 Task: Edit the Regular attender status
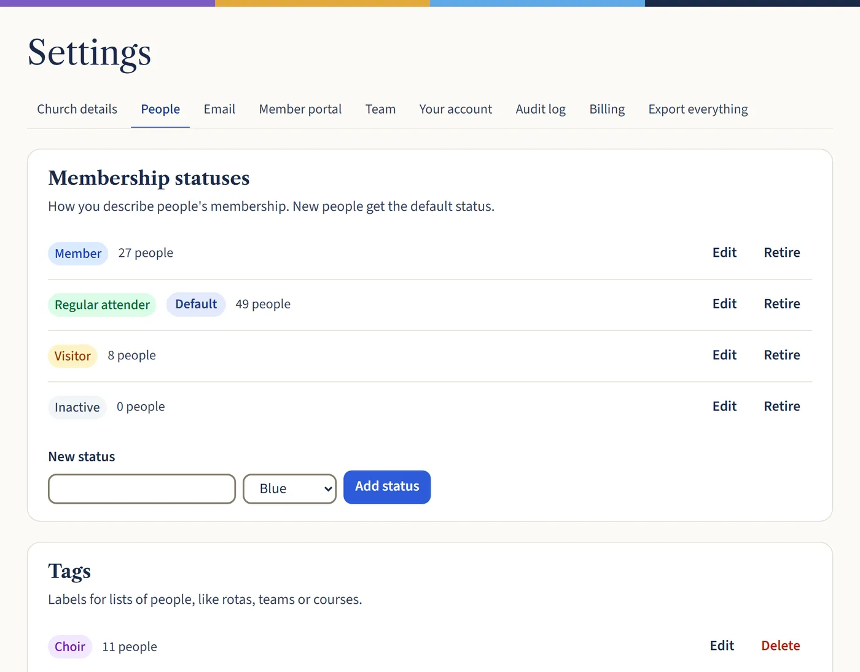(724, 304)
